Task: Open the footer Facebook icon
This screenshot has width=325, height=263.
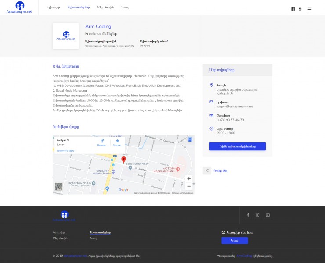Action: pos(248,215)
